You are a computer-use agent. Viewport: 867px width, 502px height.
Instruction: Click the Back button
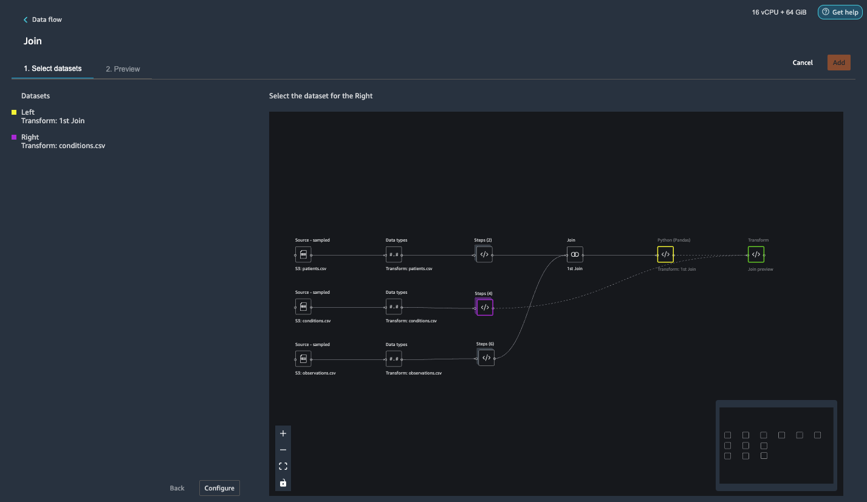click(x=177, y=488)
